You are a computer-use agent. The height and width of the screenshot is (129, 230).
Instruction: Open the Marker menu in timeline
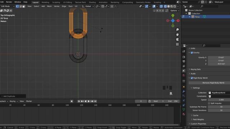[29, 101]
